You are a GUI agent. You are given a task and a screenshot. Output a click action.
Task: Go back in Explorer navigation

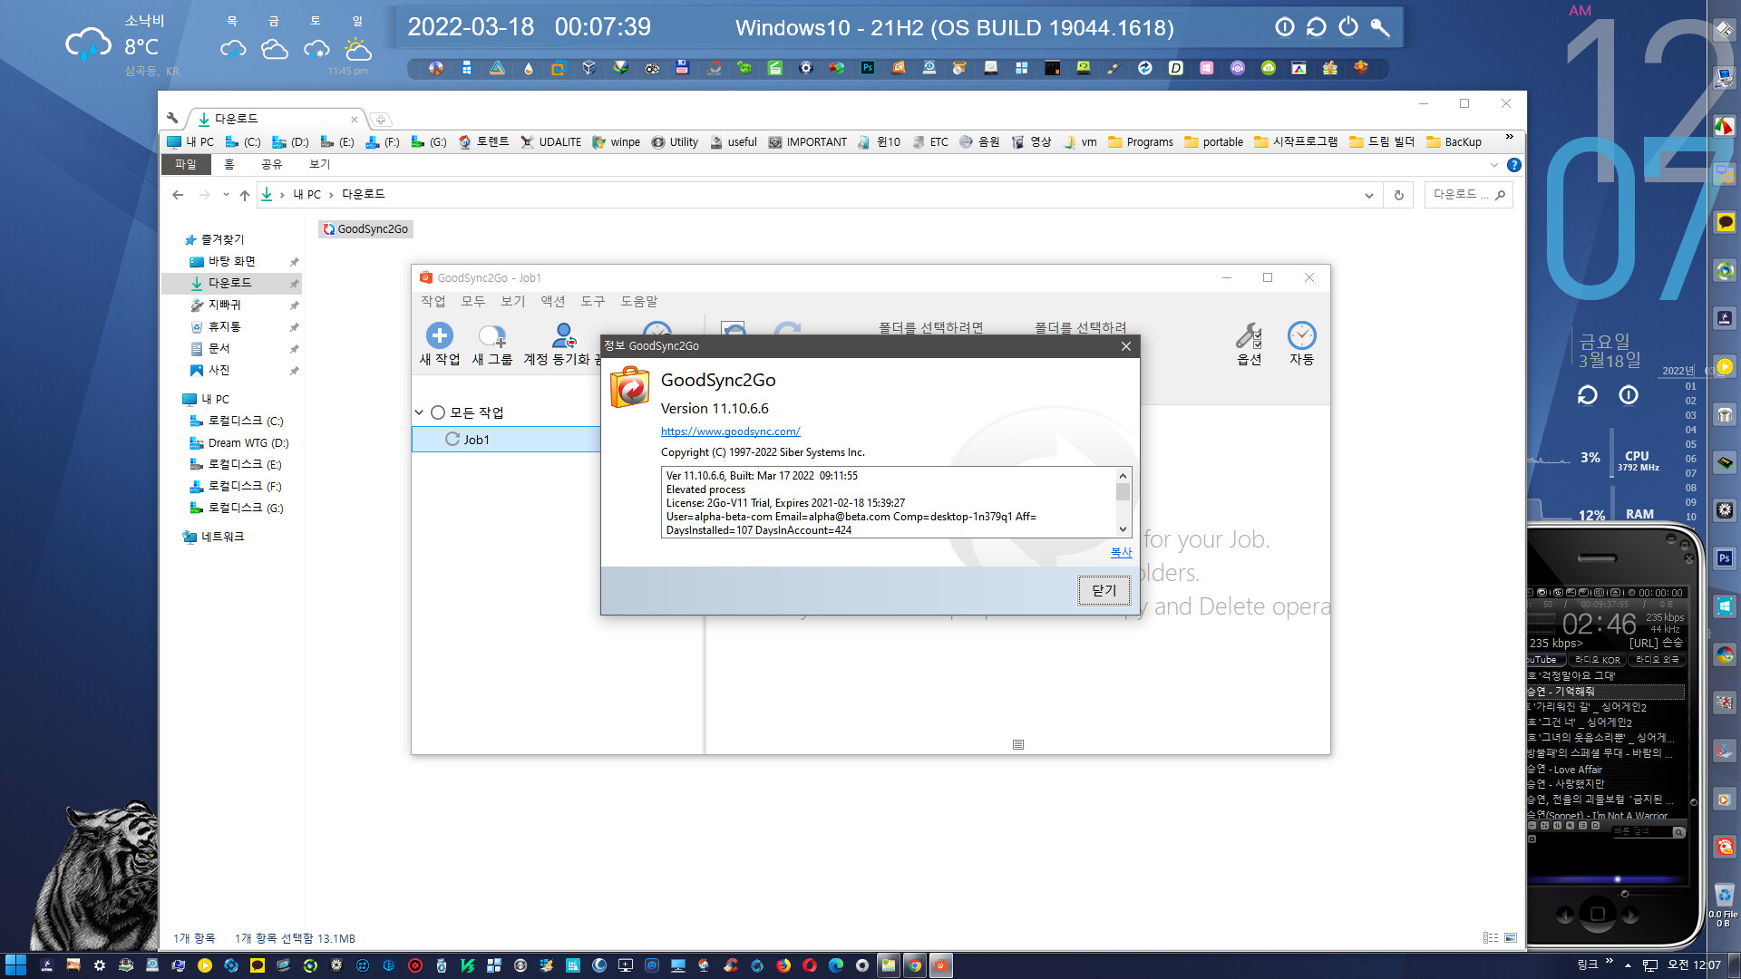178,195
